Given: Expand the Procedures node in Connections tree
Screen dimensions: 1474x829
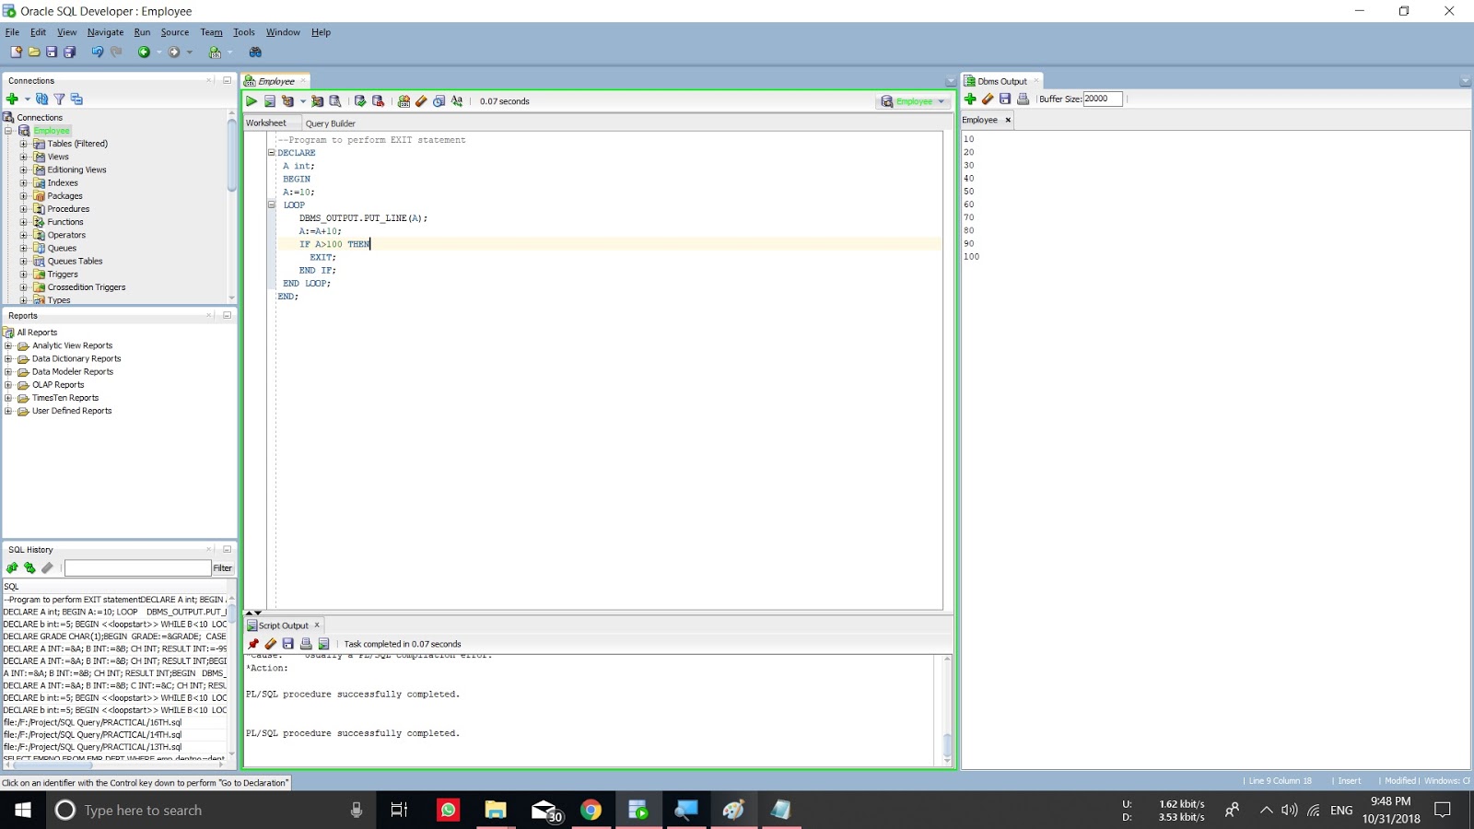Looking at the screenshot, I should pyautogui.click(x=25, y=209).
